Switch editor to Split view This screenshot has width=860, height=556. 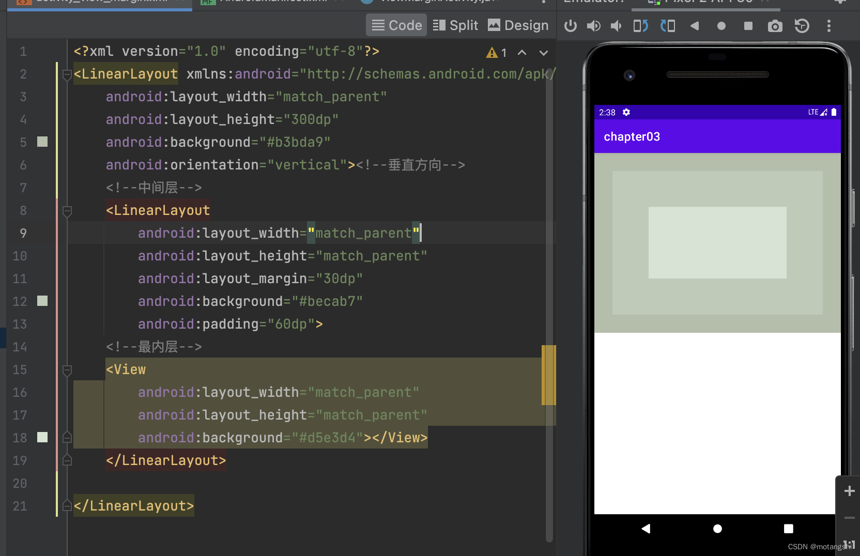[x=455, y=25]
